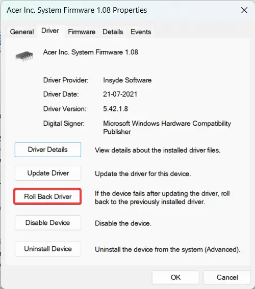Select the driver date '21-07-2021'

coord(120,94)
